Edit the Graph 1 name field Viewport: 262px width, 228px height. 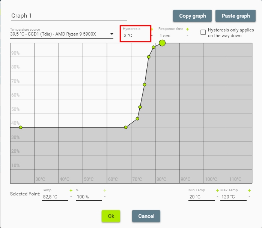coord(69,16)
